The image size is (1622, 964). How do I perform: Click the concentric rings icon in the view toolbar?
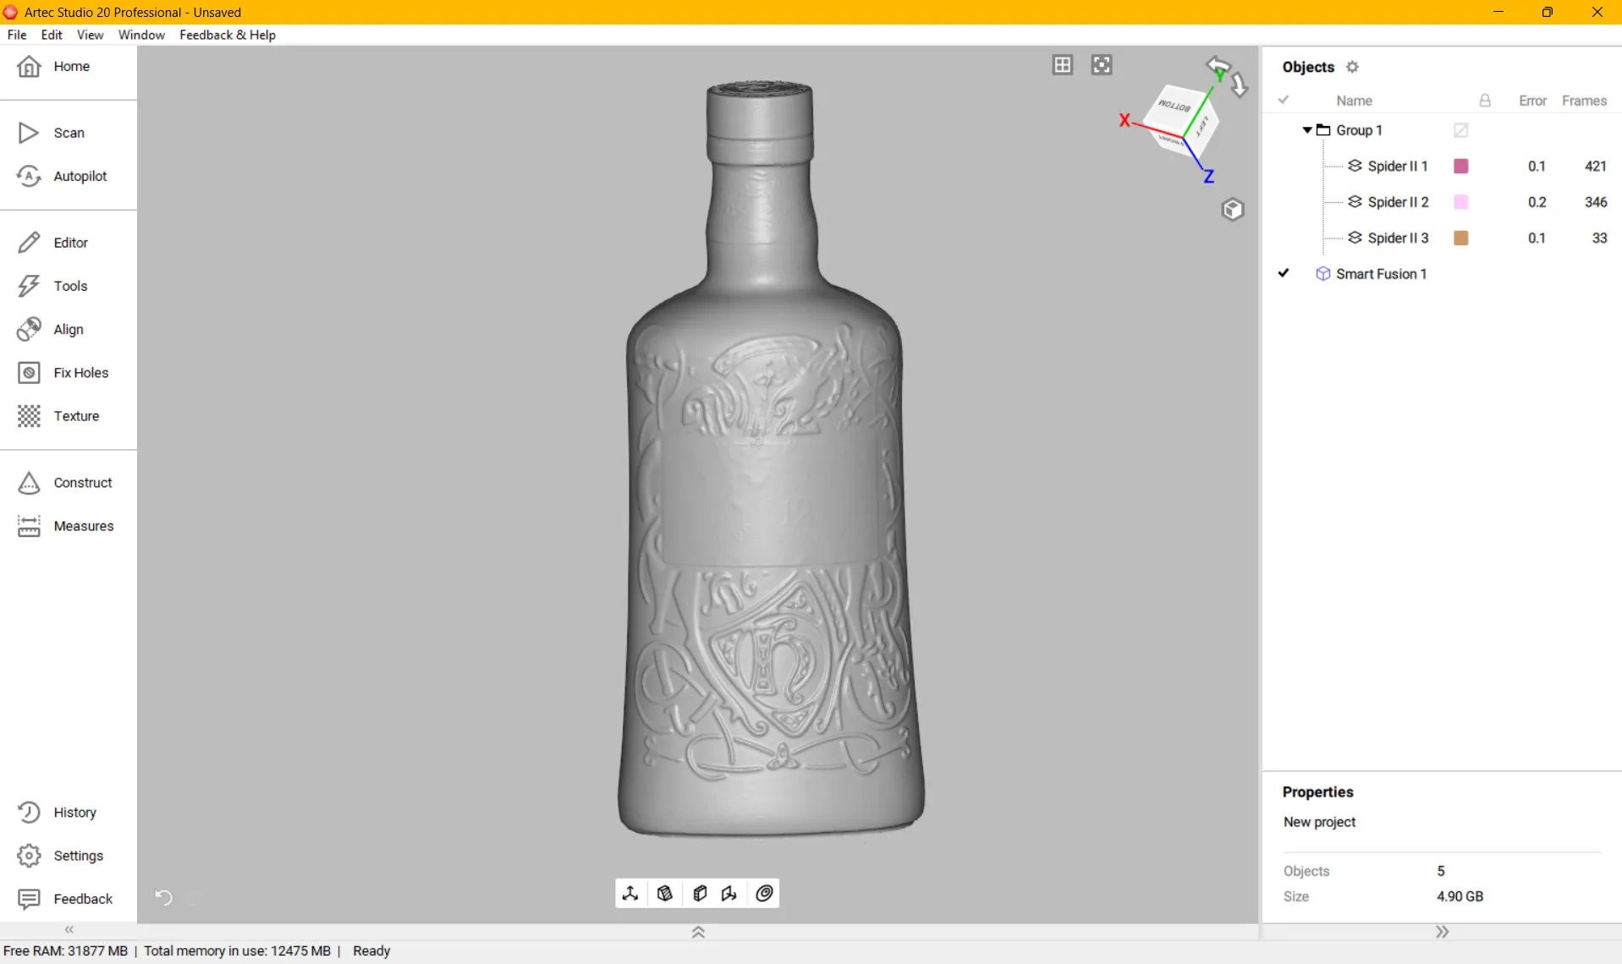[764, 894]
